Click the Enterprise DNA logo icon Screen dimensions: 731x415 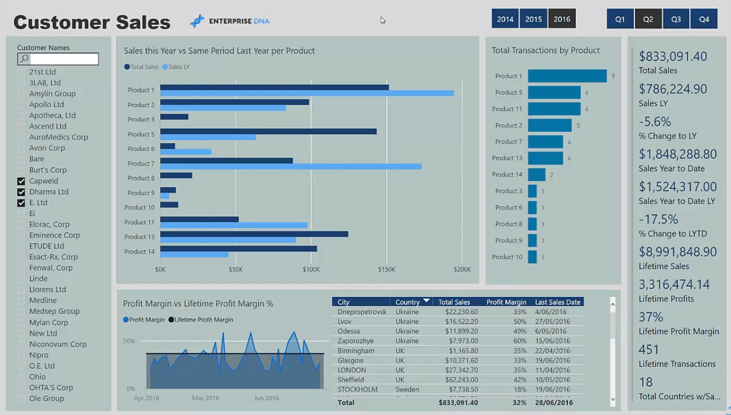[197, 21]
